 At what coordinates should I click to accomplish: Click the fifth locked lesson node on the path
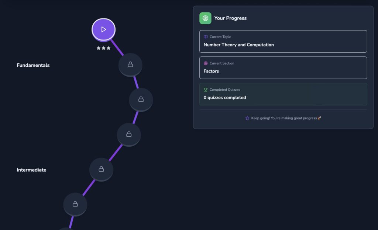coord(75,204)
